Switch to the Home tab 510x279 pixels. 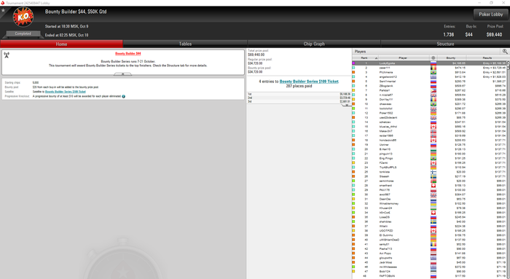pyautogui.click(x=61, y=44)
